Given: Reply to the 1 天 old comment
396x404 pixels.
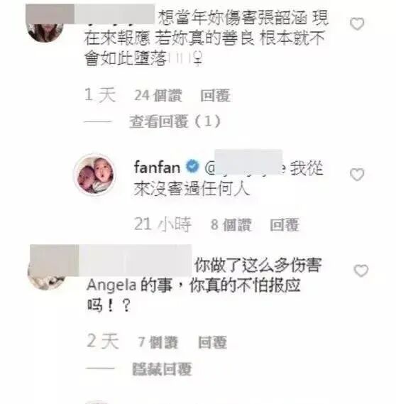Looking at the screenshot, I should (215, 96).
